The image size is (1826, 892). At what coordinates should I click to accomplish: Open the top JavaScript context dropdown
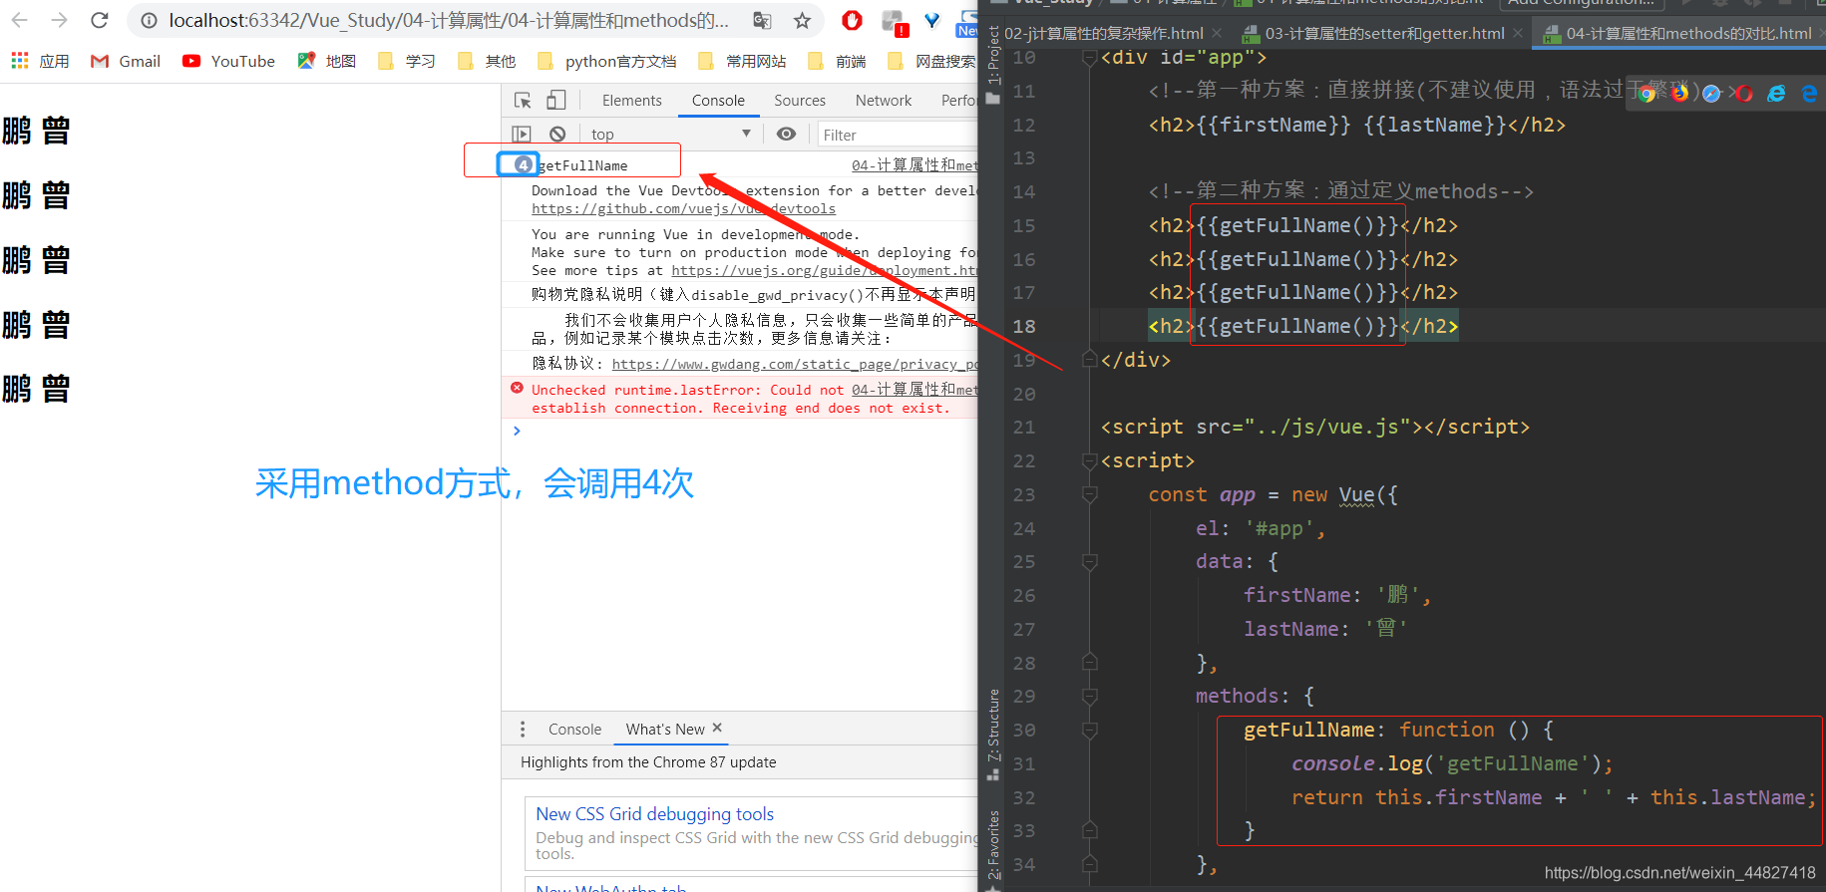tap(670, 134)
